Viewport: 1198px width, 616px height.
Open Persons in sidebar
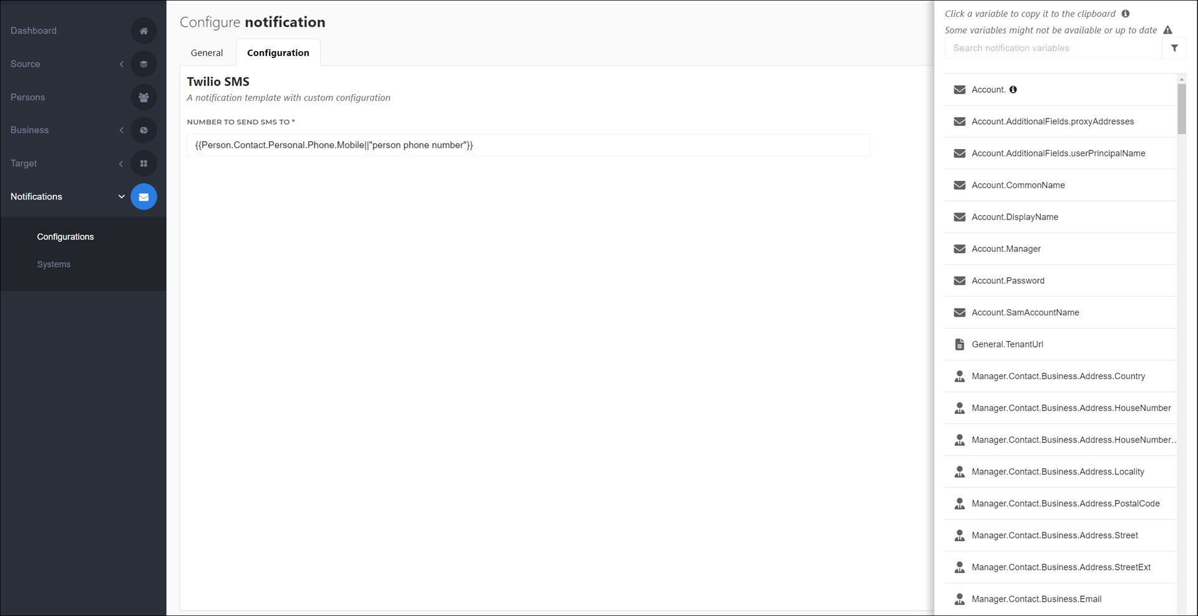coord(27,97)
